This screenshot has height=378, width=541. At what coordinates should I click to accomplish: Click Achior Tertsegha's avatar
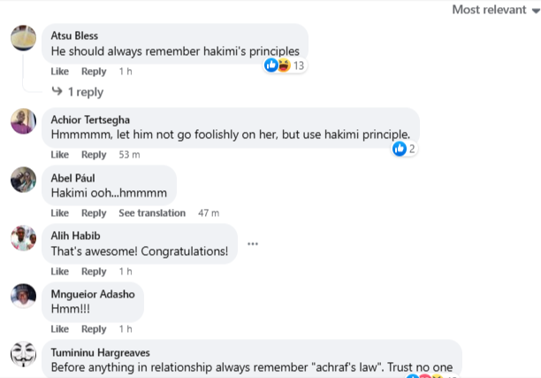click(x=23, y=121)
